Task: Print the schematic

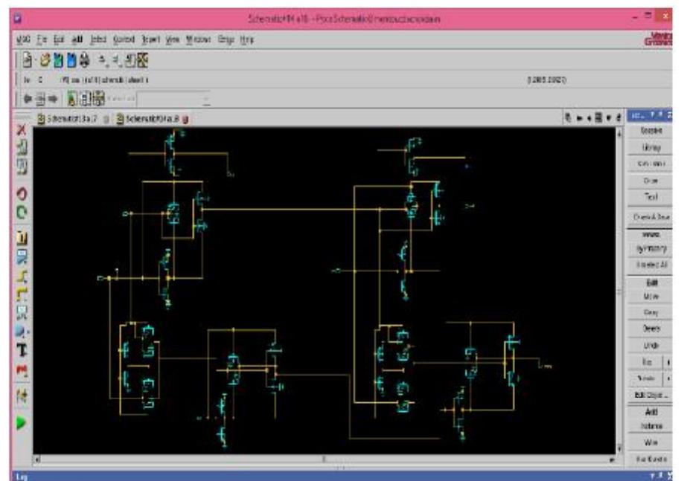Action: [84, 62]
